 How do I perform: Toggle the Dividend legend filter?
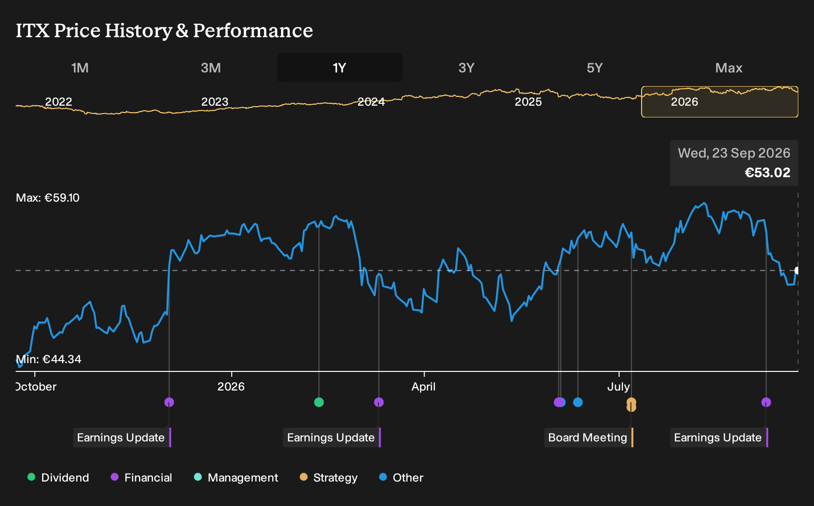pyautogui.click(x=58, y=478)
